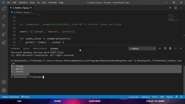Click the CHECK TO LEARN label

click(155, 101)
